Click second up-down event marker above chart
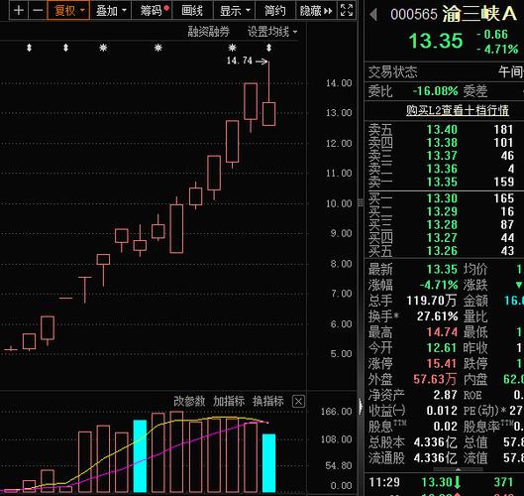The image size is (524, 496). [65, 48]
